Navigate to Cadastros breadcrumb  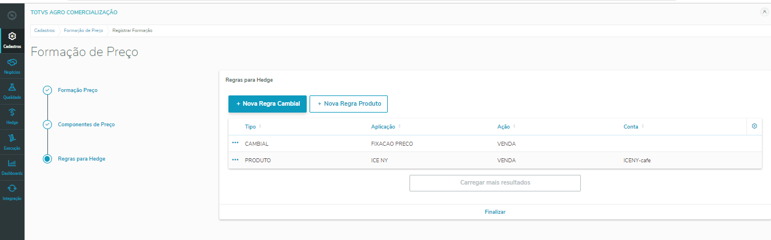pos(44,30)
